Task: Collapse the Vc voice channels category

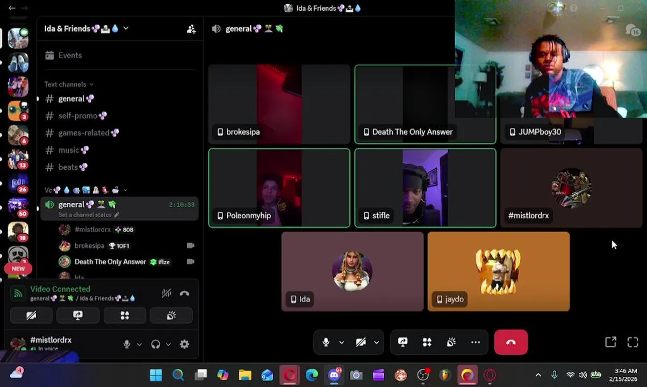Action: pyautogui.click(x=86, y=190)
